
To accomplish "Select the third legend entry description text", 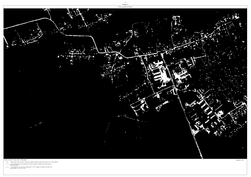I will pyautogui.click(x=31, y=168).
